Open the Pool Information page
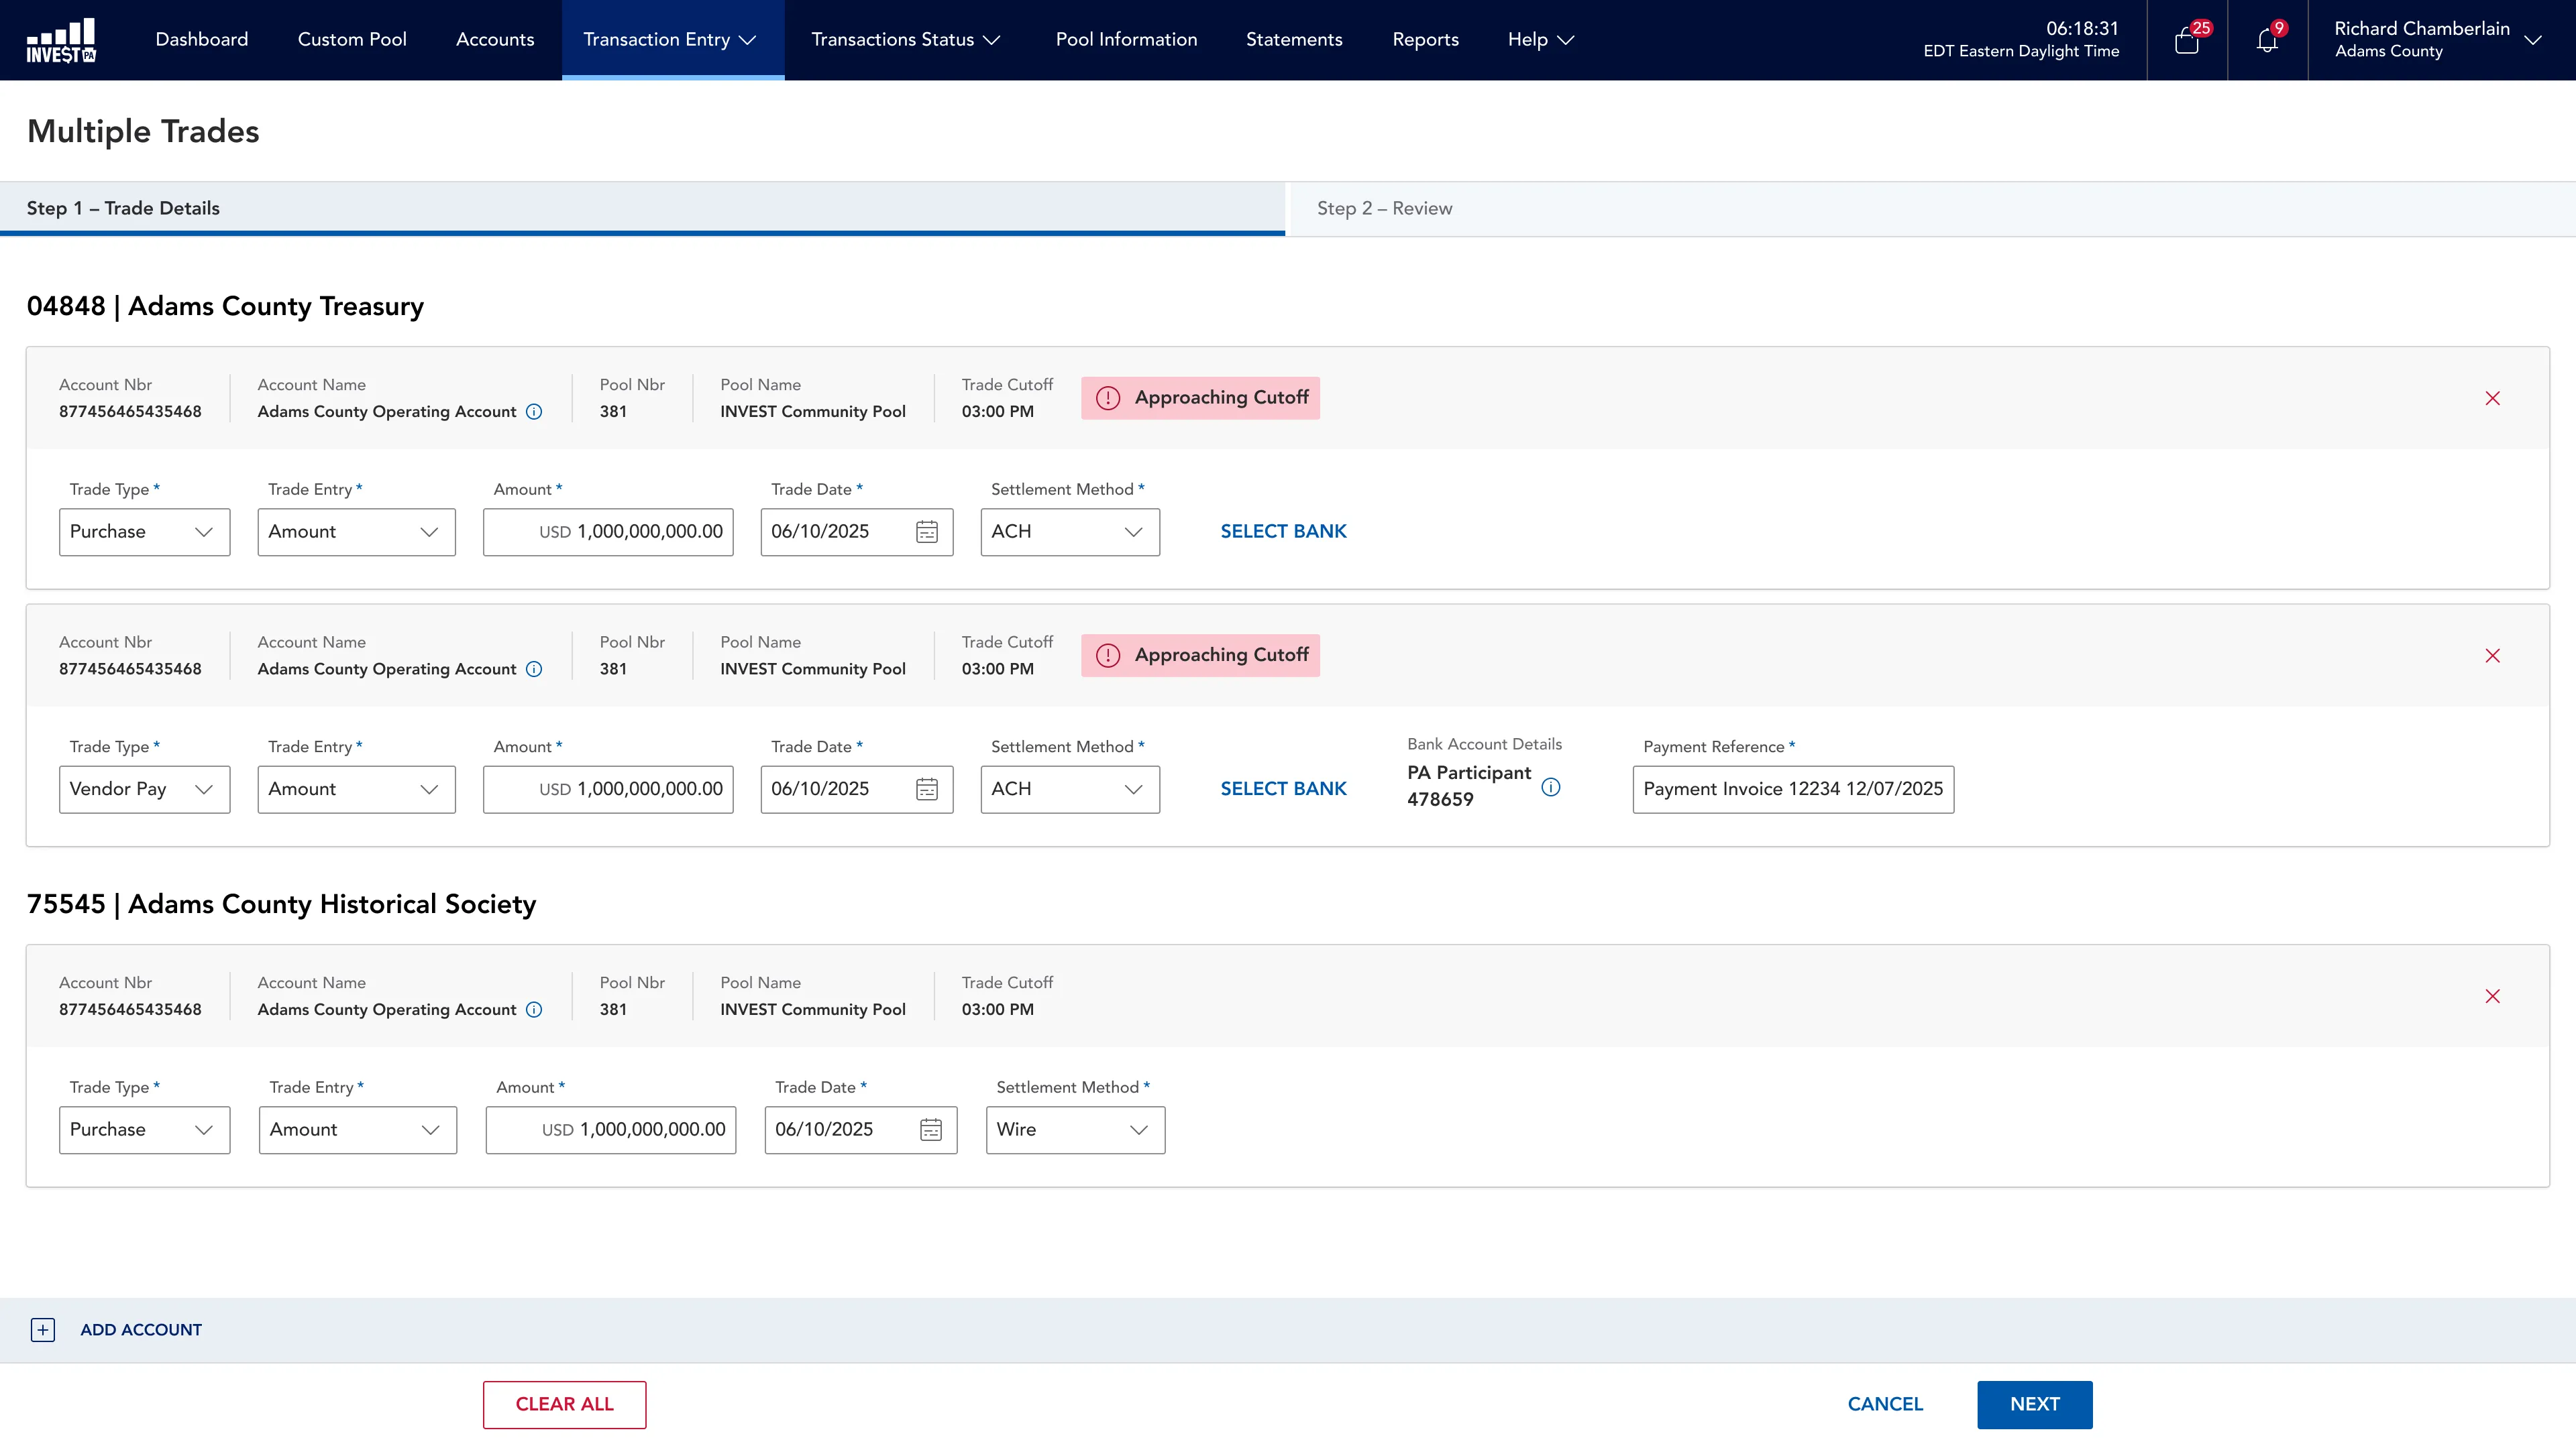 pos(1126,40)
